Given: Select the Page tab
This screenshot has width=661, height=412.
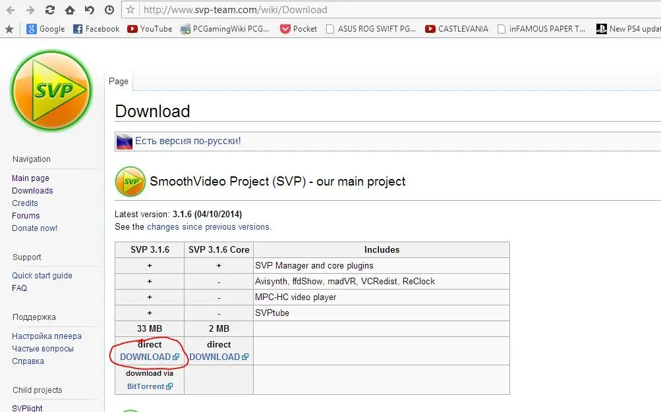Looking at the screenshot, I should 119,81.
